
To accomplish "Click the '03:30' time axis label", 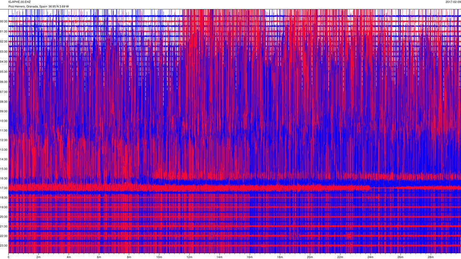I will [3, 52].
